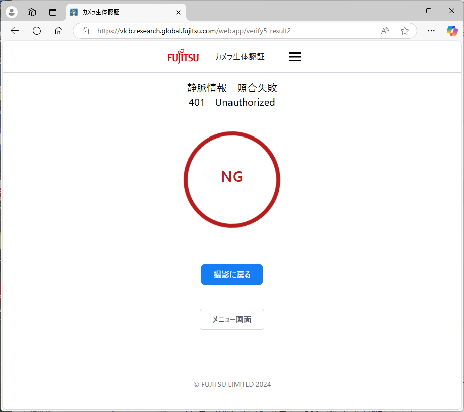This screenshot has height=412, width=464.
Task: Activate the Read Aloud icon
Action: point(385,31)
